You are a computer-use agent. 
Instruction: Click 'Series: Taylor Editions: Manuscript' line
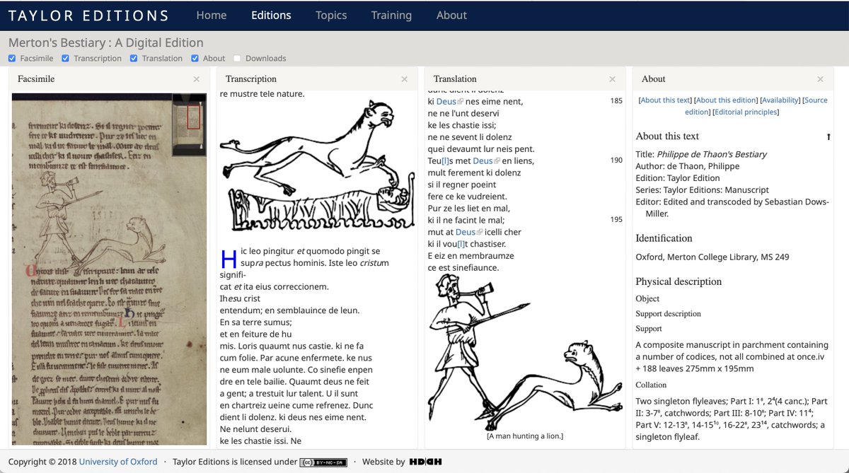tap(702, 190)
